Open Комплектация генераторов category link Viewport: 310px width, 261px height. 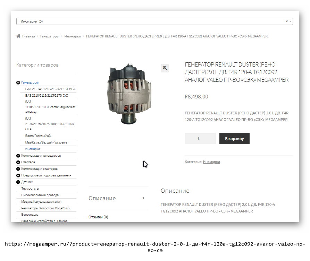pyautogui.click(x=41, y=156)
